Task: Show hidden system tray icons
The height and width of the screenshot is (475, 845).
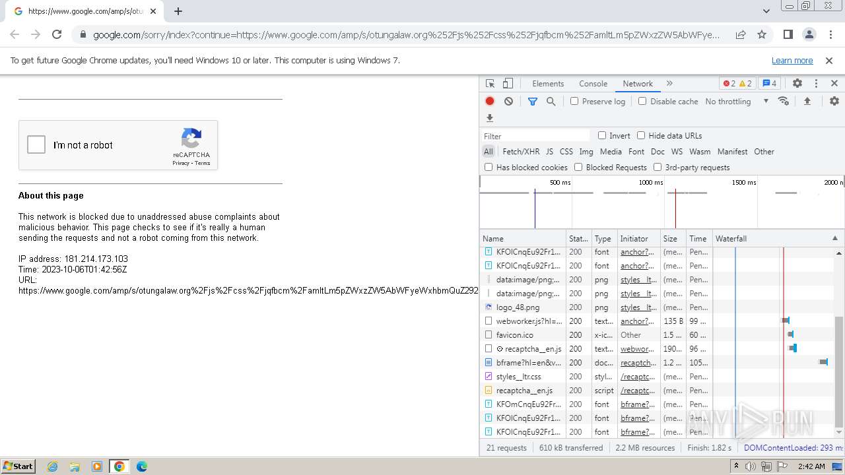Action: click(x=736, y=466)
